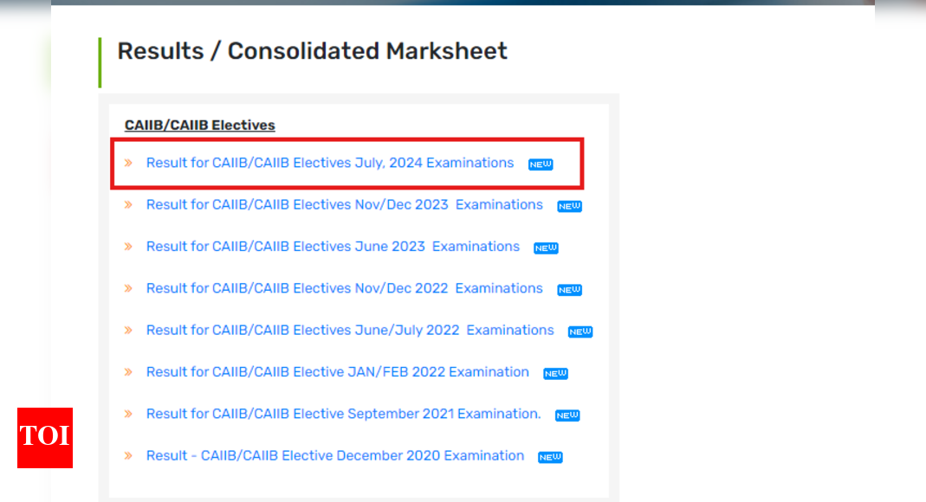
Task: Select the CAIIB/CAIIB Electives section heading
Action: (x=199, y=125)
